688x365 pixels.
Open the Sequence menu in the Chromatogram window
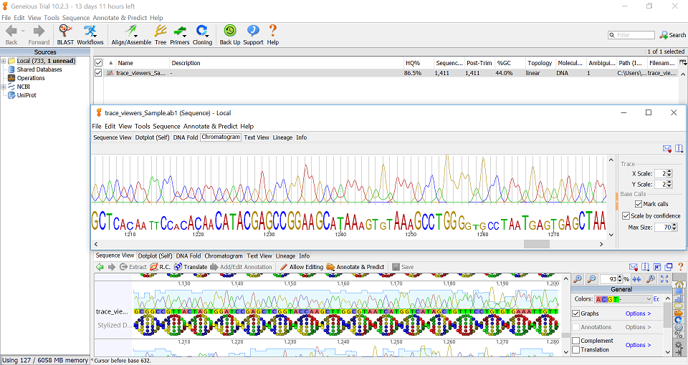tap(166, 126)
